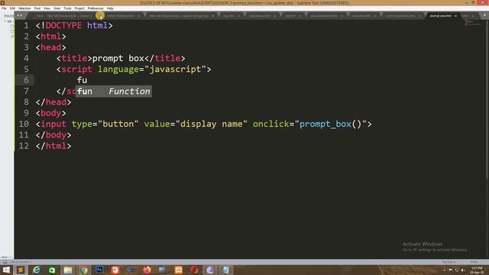Open the Goto menu
Viewport: 489px width, 275px height.
57,8
